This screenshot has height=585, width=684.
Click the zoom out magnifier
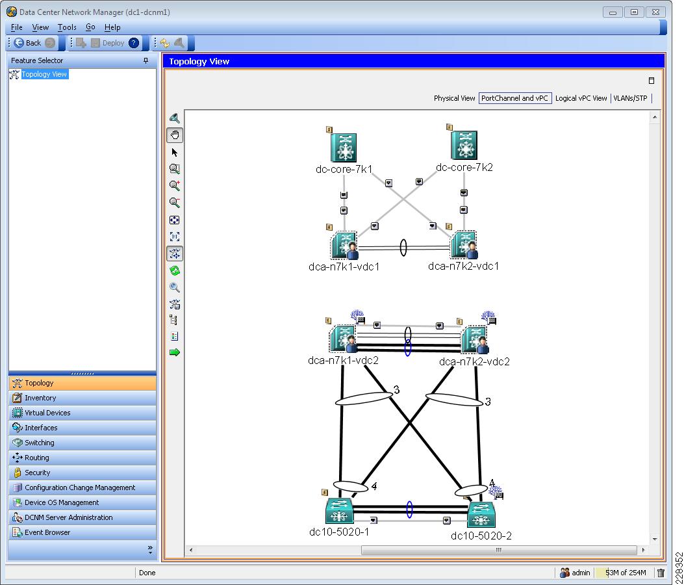[175, 203]
